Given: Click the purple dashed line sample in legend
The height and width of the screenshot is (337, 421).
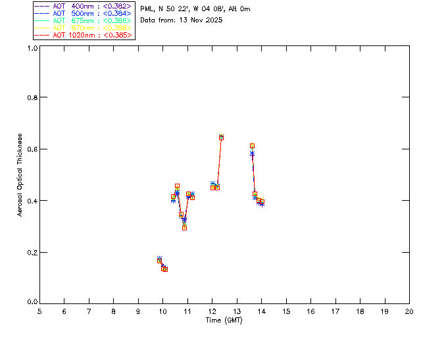Looking at the screenshot, I should (42, 6).
